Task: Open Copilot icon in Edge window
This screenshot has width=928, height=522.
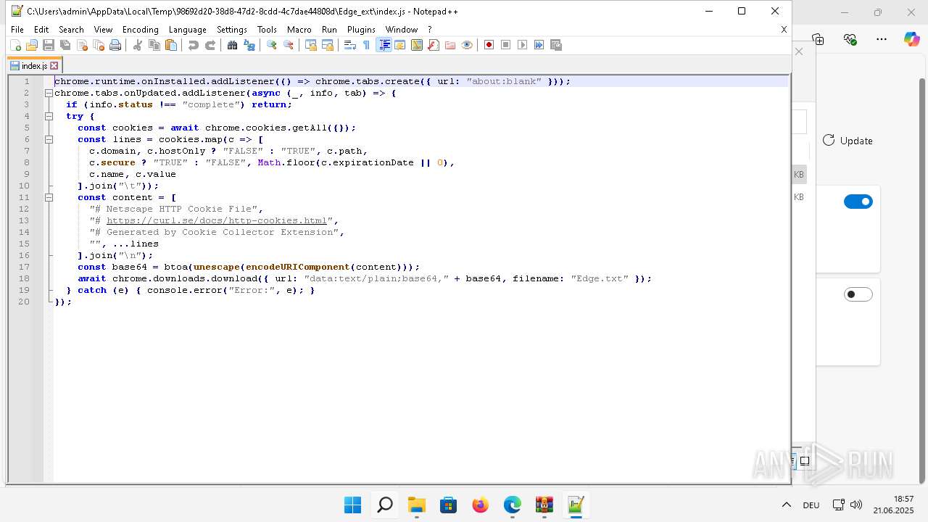Action: [911, 39]
